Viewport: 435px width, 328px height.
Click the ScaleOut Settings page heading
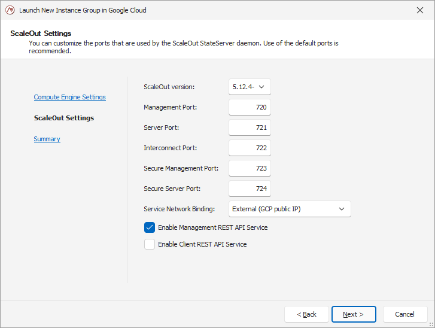(x=41, y=34)
